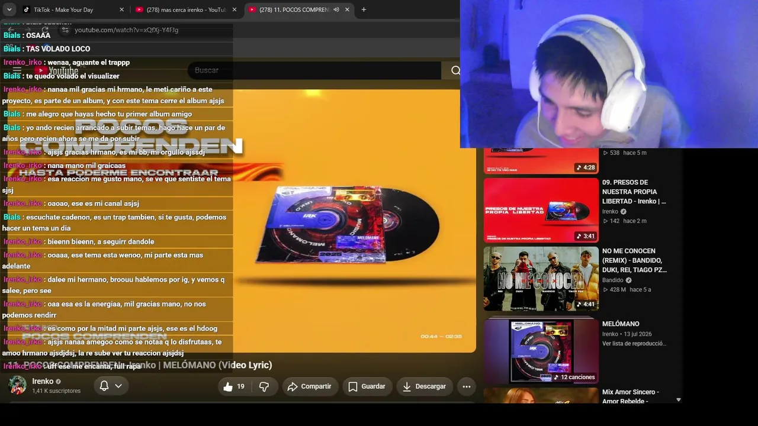Click the Descargar download button
This screenshot has height=426, width=758.
click(x=424, y=386)
